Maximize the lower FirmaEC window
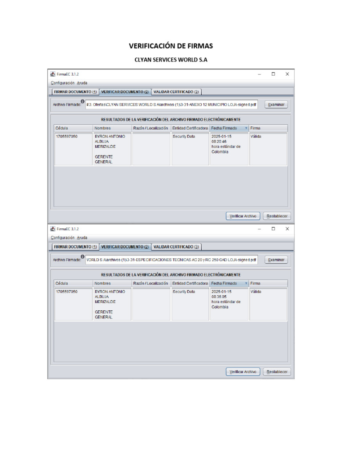The width and height of the screenshot is (342, 456). pos(273,229)
